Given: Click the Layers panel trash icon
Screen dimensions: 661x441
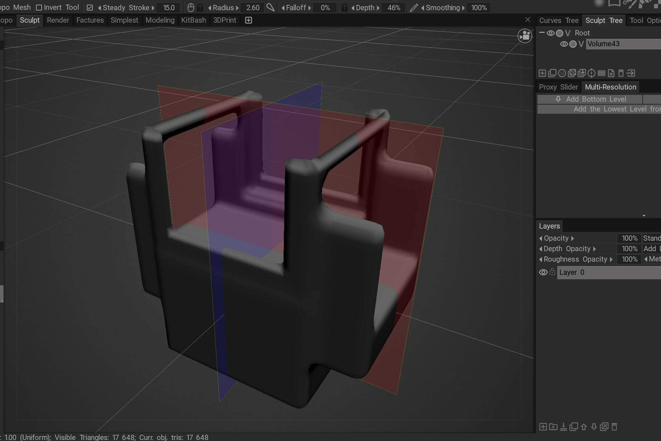Looking at the screenshot, I should tap(614, 427).
